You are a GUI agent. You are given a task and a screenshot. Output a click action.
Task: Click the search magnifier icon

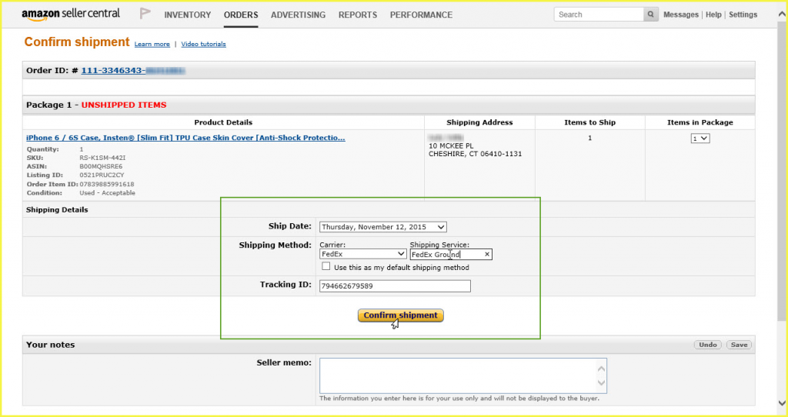(651, 15)
